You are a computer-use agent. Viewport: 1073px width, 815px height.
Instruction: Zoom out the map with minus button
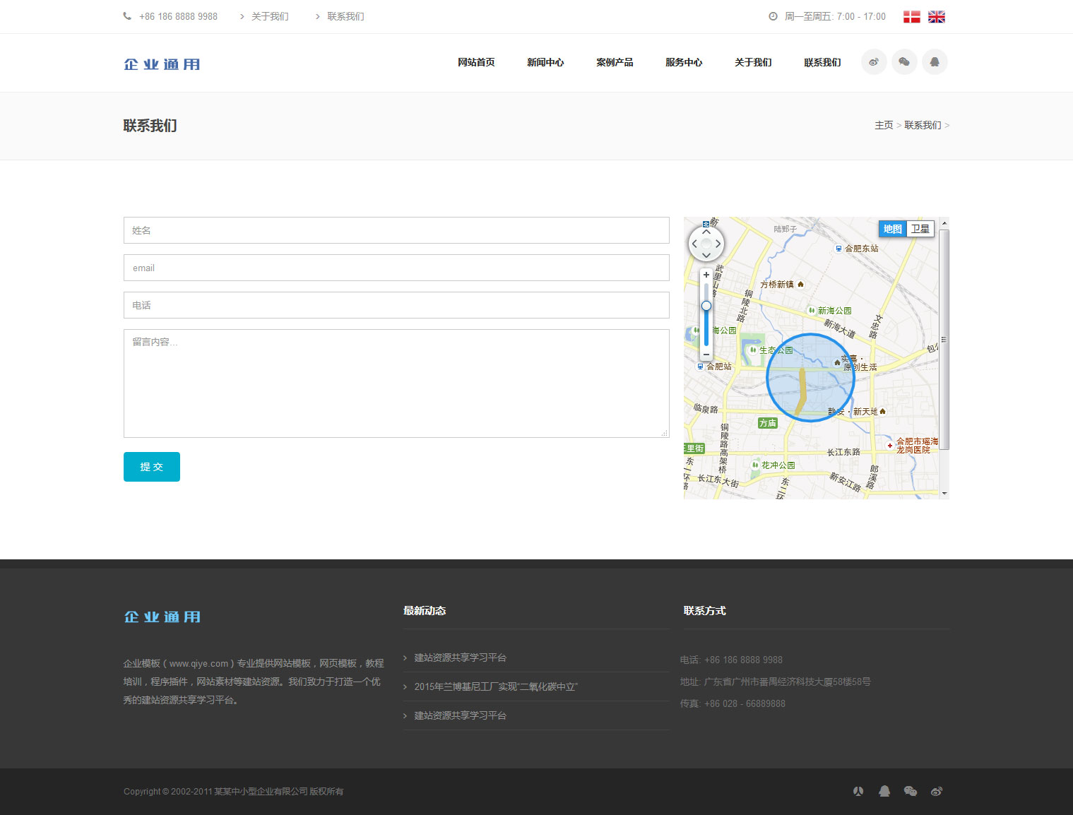[706, 355]
